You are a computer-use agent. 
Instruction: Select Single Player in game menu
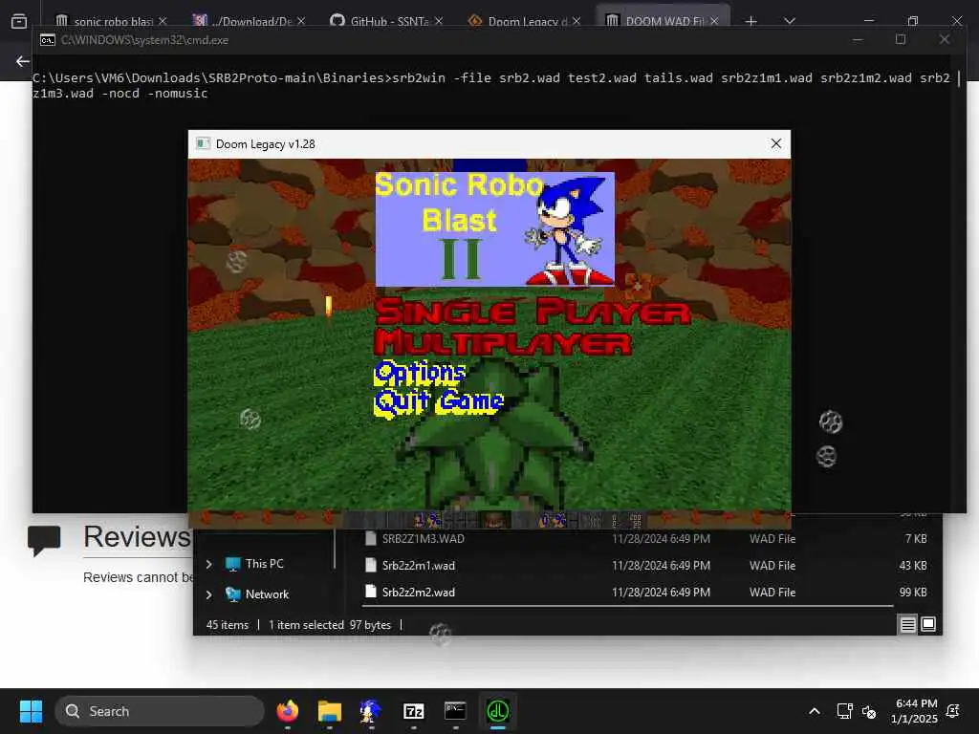533,312
